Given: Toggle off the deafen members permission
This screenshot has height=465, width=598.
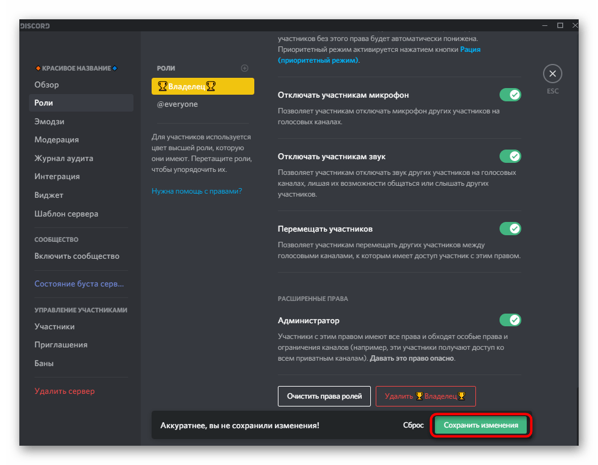Looking at the screenshot, I should point(510,156).
